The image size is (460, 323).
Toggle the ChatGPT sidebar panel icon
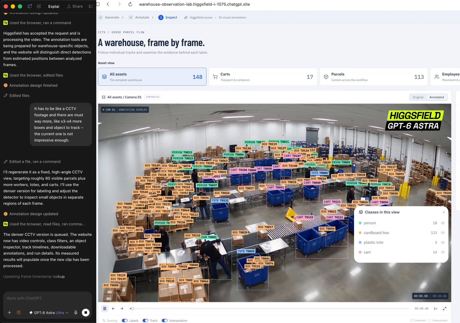30,6
